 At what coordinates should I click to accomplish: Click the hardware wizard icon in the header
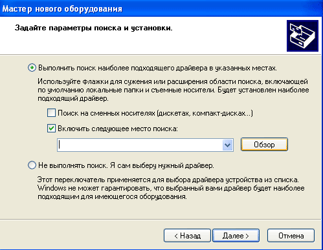pos(302,36)
